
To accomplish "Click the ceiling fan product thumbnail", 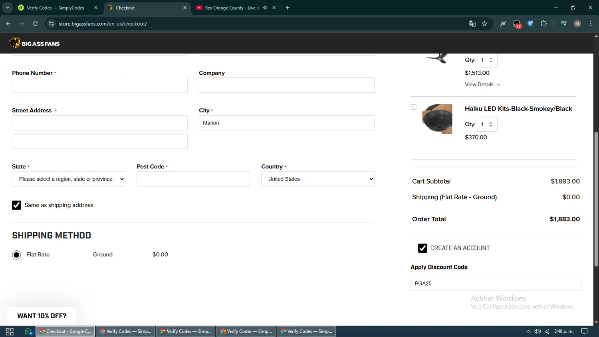I will coord(437,58).
